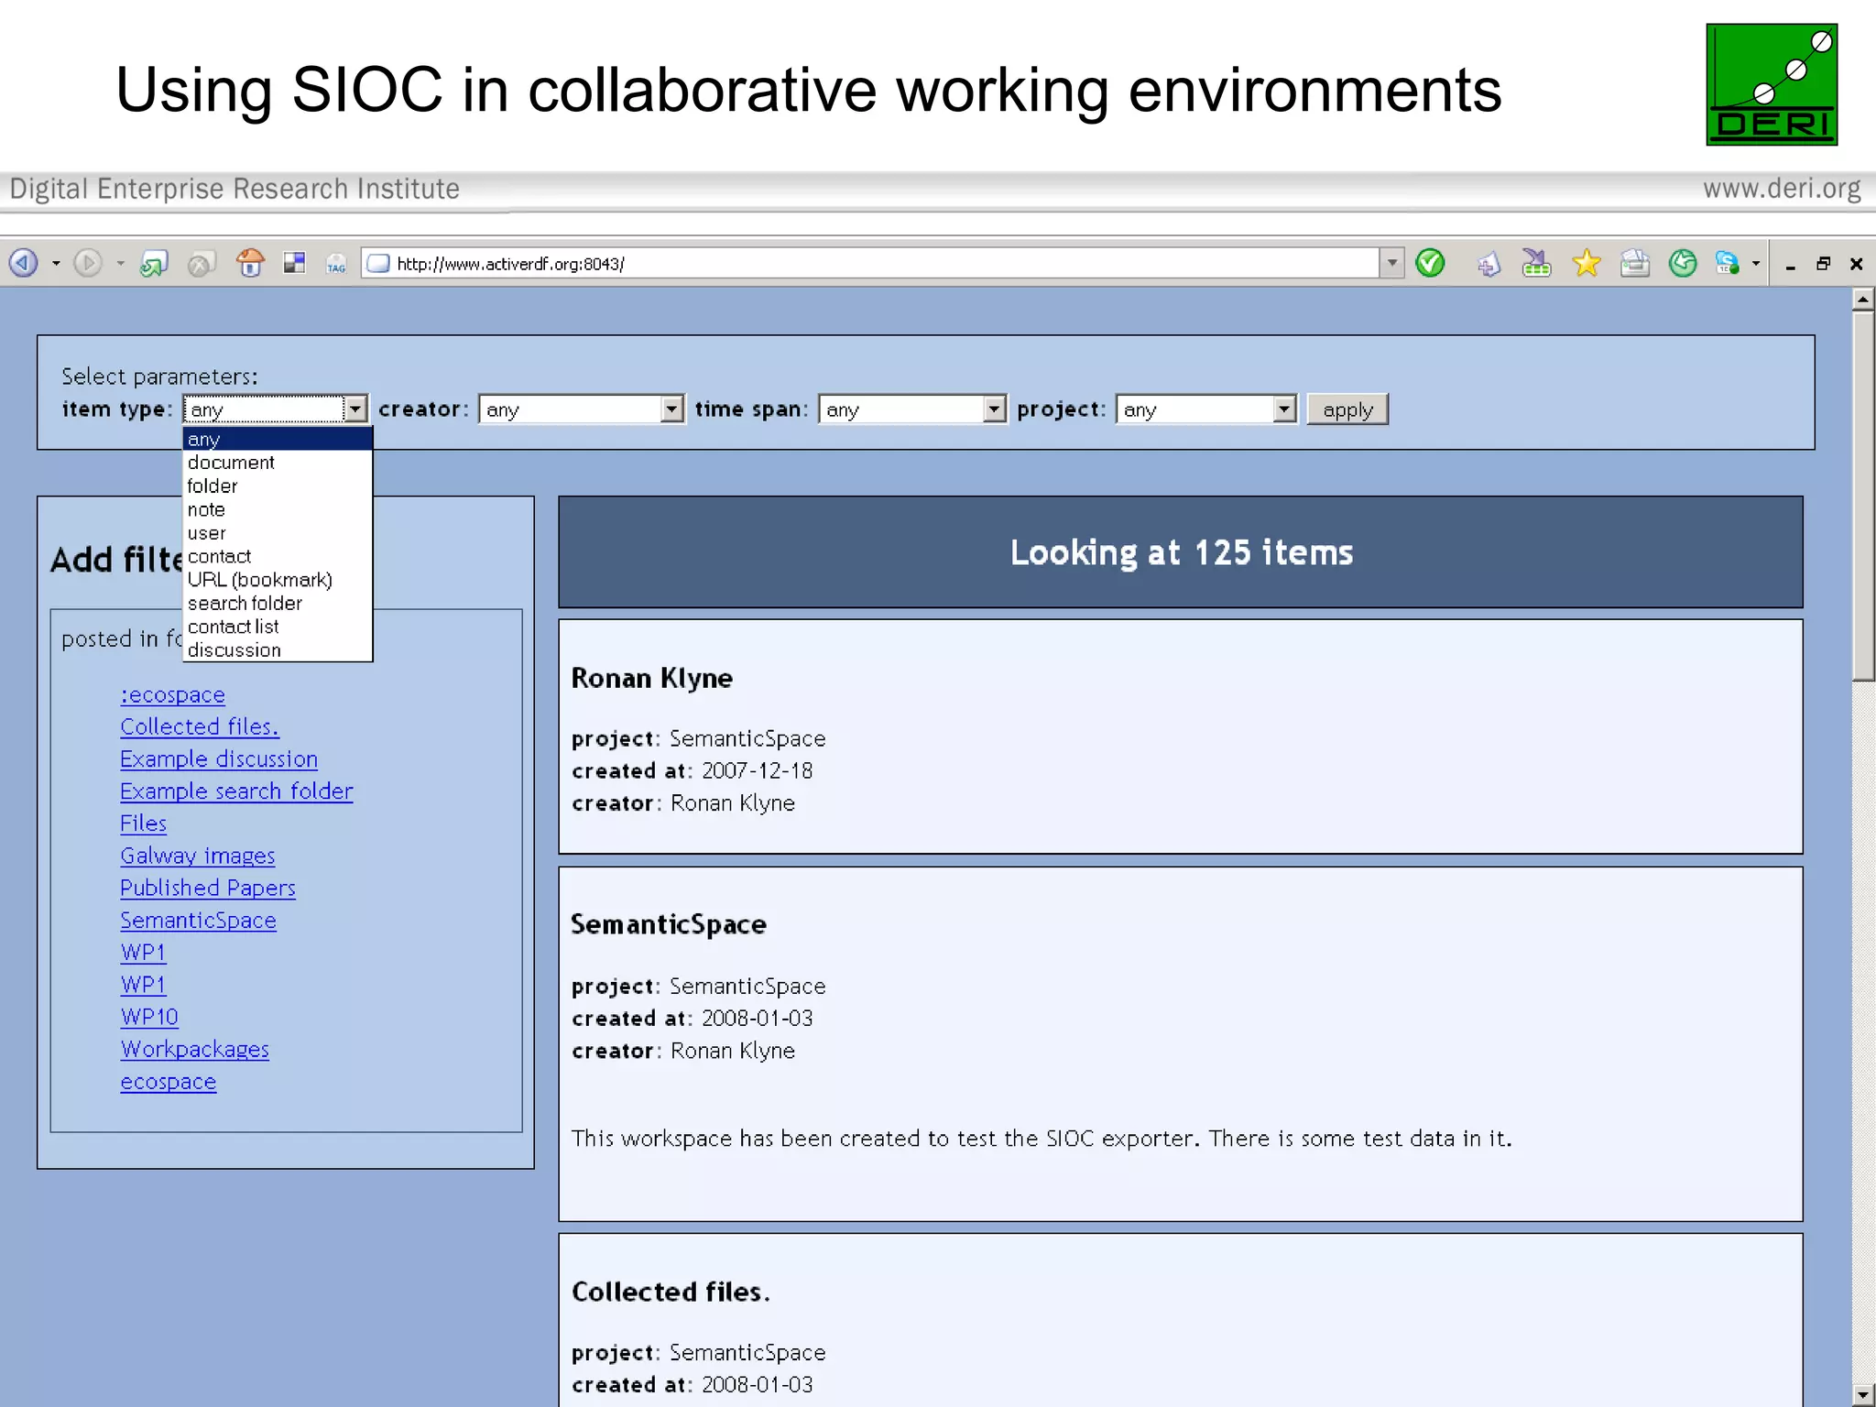This screenshot has width=1876, height=1407.
Task: Open the address bar history dropdown
Action: click(x=1391, y=264)
